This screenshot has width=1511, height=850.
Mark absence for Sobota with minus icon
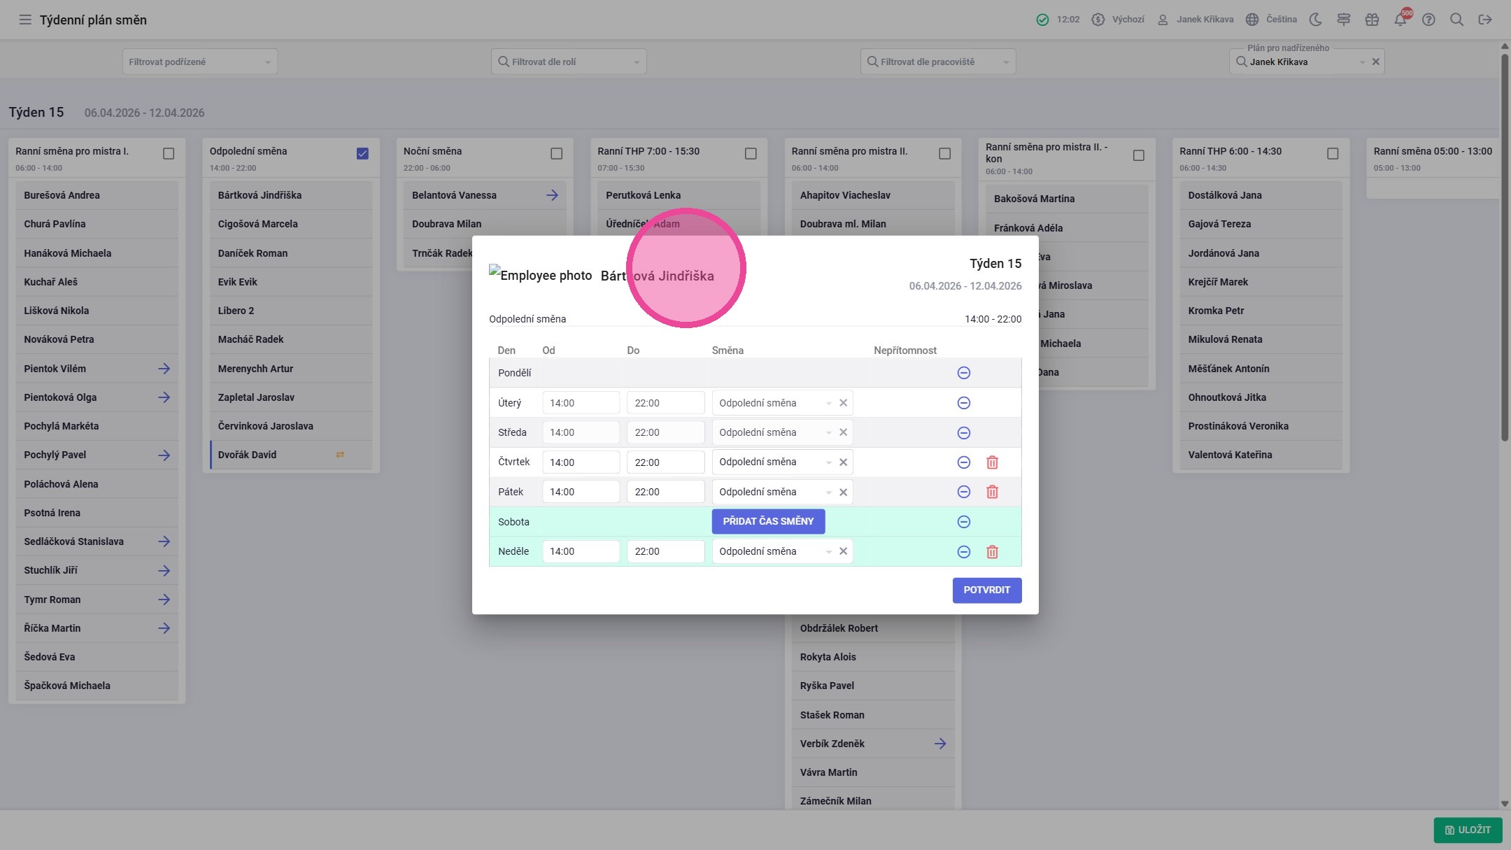pyautogui.click(x=963, y=522)
